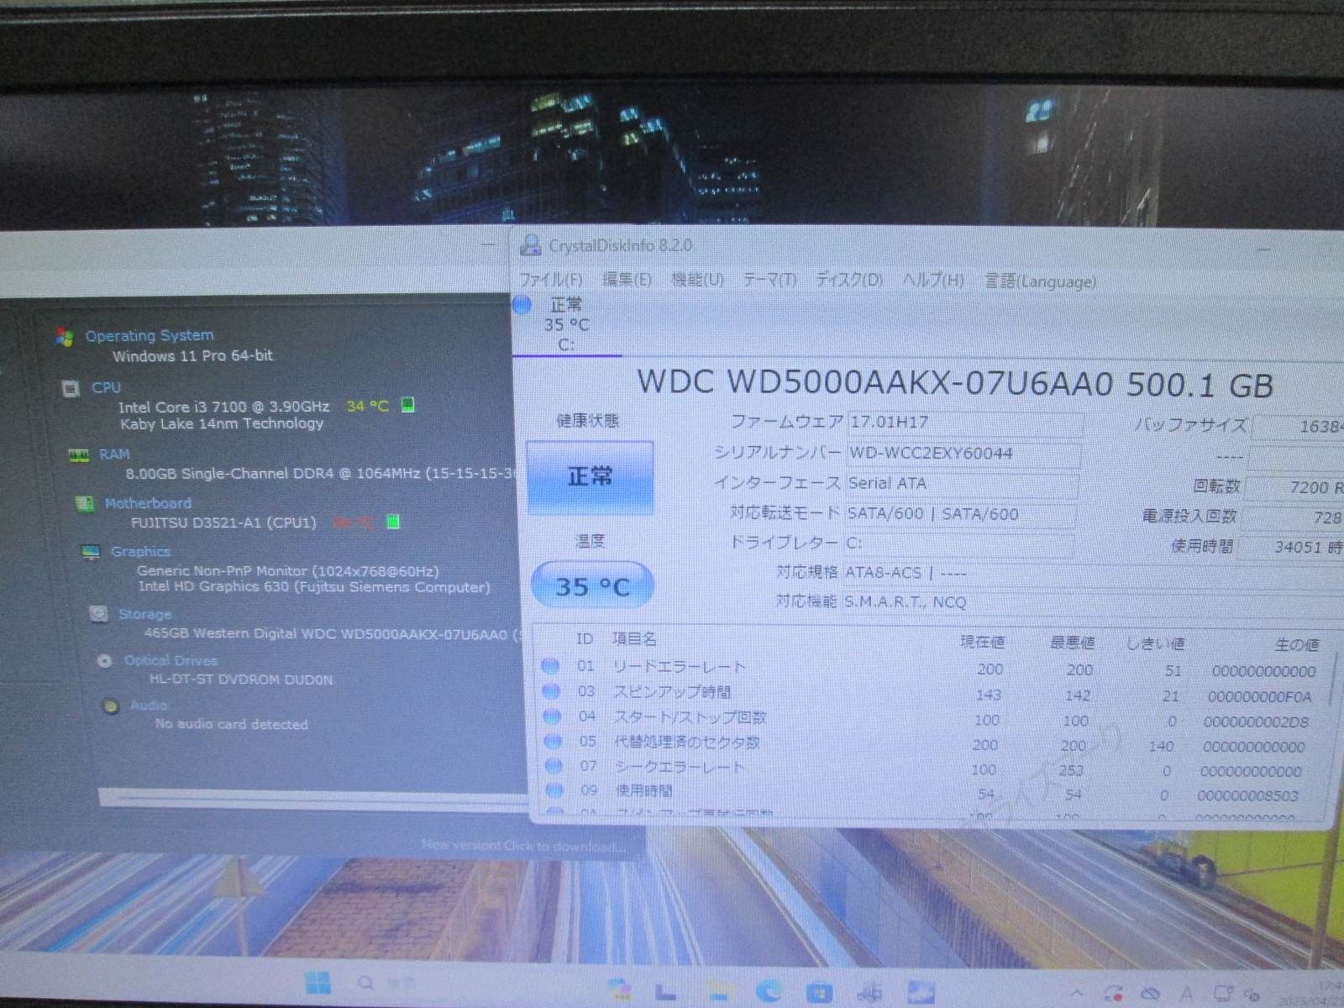Screen dimensions: 1344x1008
Task: Open the 編集(E) menu
Action: [x=627, y=280]
